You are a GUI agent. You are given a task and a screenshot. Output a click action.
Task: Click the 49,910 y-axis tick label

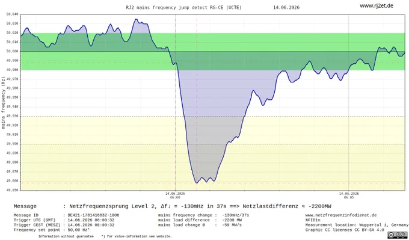click(x=13, y=135)
